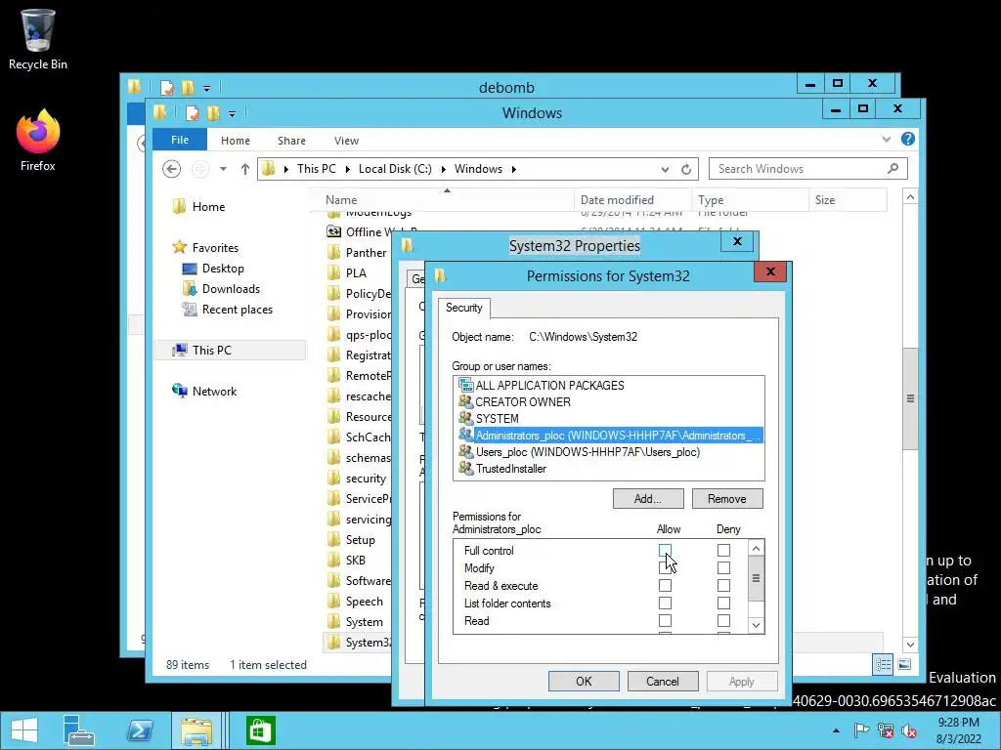
Task: Open the Share ribbon tab
Action: [x=291, y=141]
